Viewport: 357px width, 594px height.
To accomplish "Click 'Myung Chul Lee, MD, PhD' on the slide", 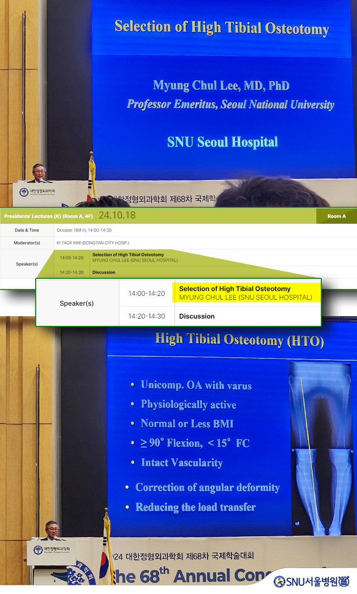I will (221, 86).
